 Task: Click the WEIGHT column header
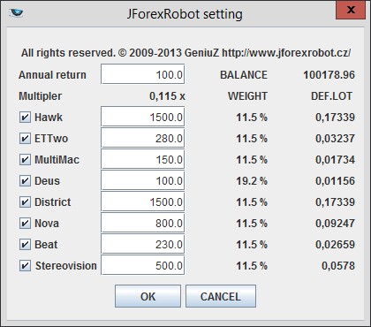coord(247,96)
